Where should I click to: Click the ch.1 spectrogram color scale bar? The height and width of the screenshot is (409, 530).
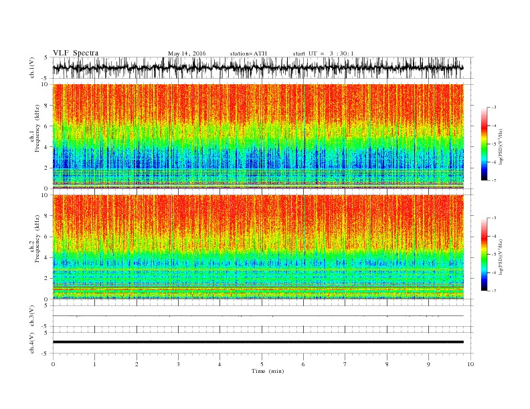coord(484,144)
